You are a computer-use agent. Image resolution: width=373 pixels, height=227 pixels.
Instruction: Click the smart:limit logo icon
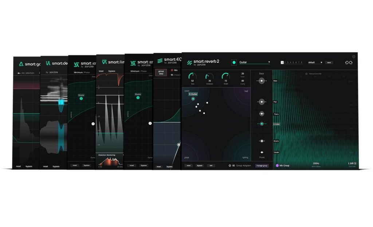pos(105,62)
